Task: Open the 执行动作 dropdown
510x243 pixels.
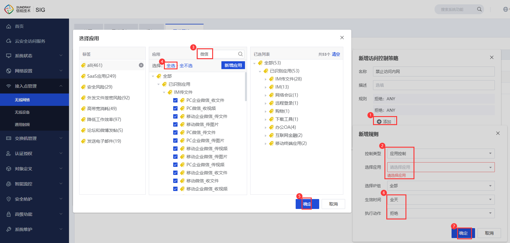Action: [x=441, y=213]
